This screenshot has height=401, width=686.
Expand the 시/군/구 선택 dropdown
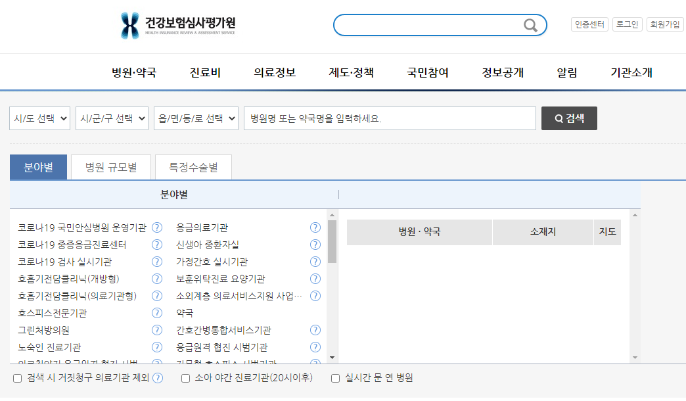click(112, 119)
